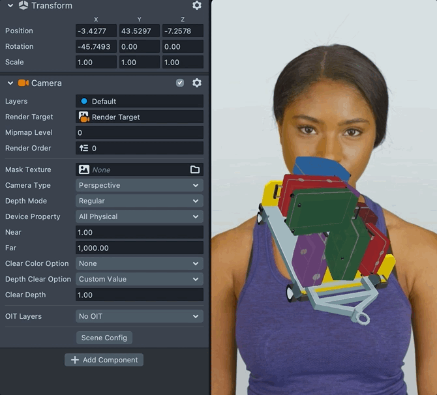Click the Scene Config button
This screenshot has height=395, width=437.
pos(104,338)
